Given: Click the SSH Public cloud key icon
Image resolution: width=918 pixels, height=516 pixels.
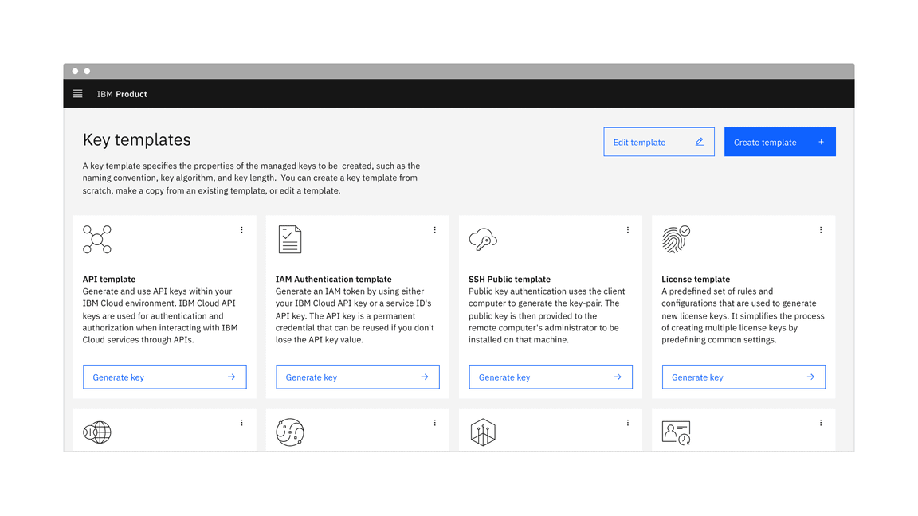Looking at the screenshot, I should tap(483, 240).
